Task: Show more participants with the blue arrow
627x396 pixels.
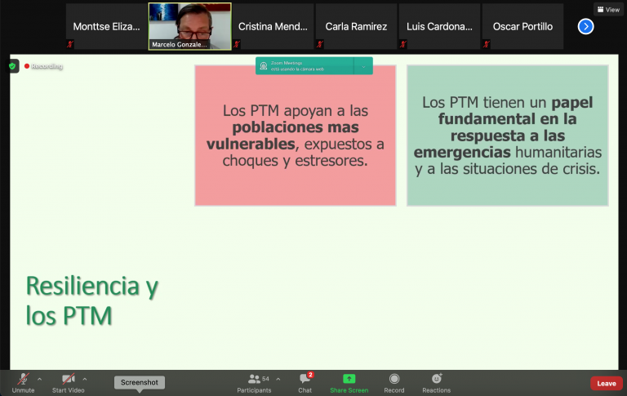Action: pyautogui.click(x=585, y=26)
